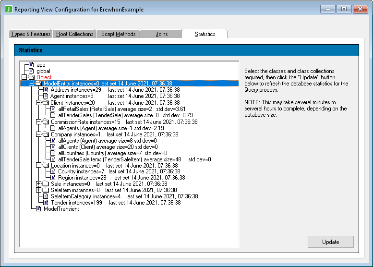This screenshot has height=267, width=373.
Task: Click the document icon beside ModelTransient
Action: [38, 209]
